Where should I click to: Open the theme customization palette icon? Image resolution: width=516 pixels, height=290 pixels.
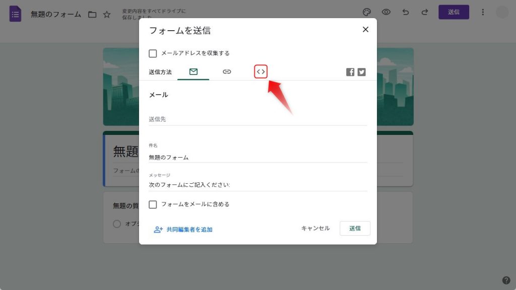pyautogui.click(x=367, y=12)
